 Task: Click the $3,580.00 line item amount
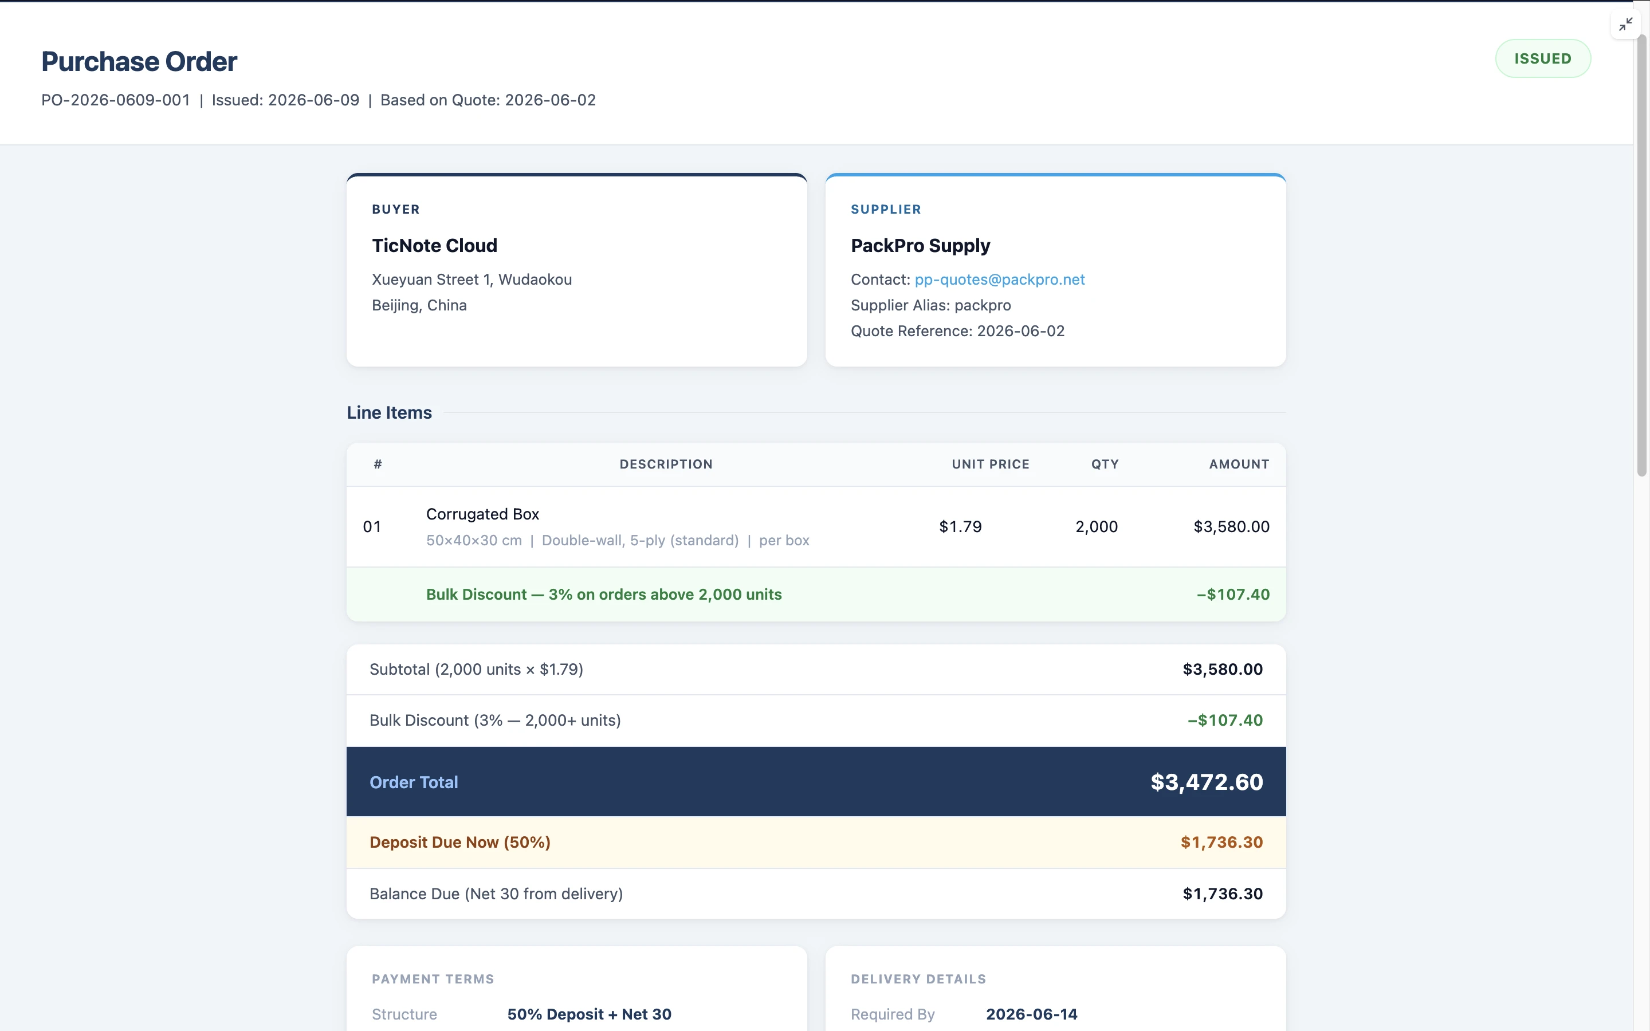(1231, 526)
